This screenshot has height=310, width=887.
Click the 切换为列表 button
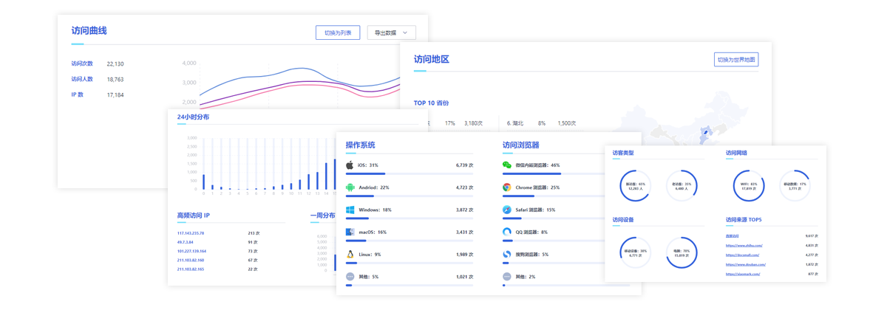point(338,32)
